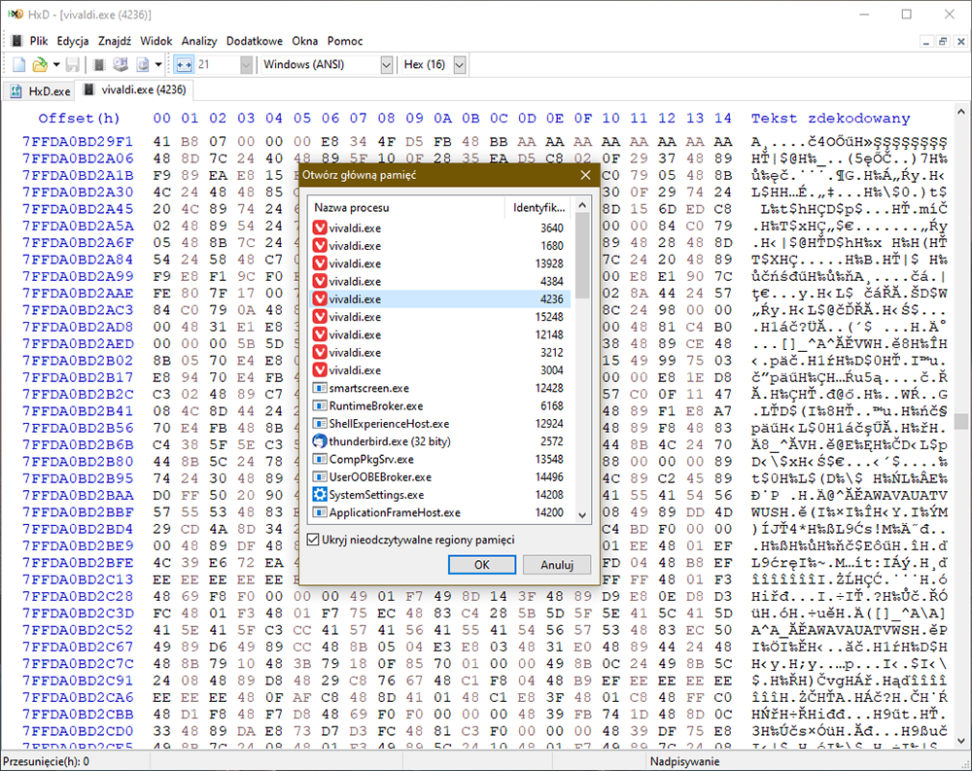Click the bytes-per-row field showing 21
This screenshot has width=972, height=771.
point(218,64)
